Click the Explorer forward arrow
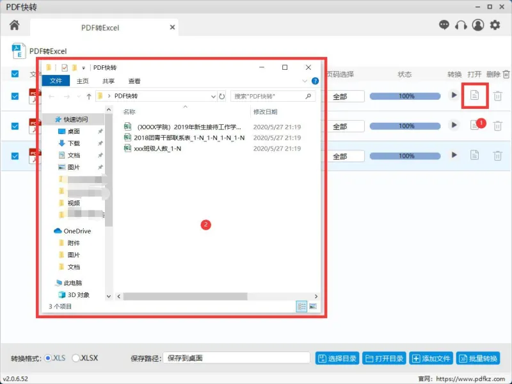Viewport: 512px width, 384px height. point(67,97)
